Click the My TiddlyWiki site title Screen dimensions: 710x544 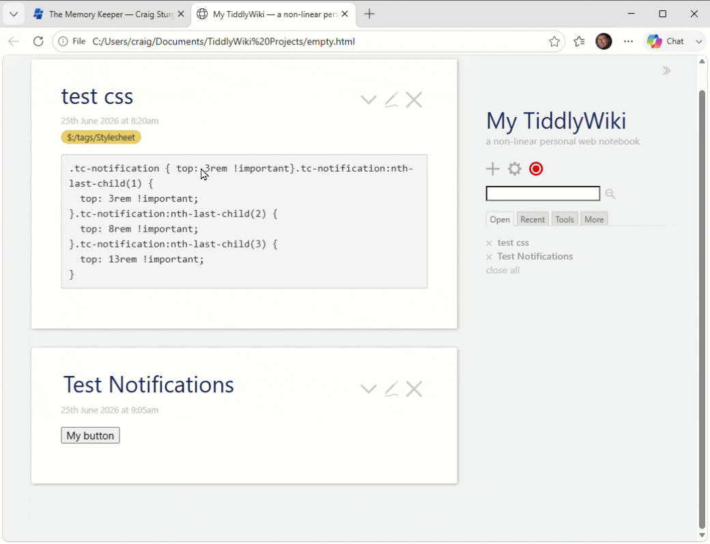(x=556, y=120)
